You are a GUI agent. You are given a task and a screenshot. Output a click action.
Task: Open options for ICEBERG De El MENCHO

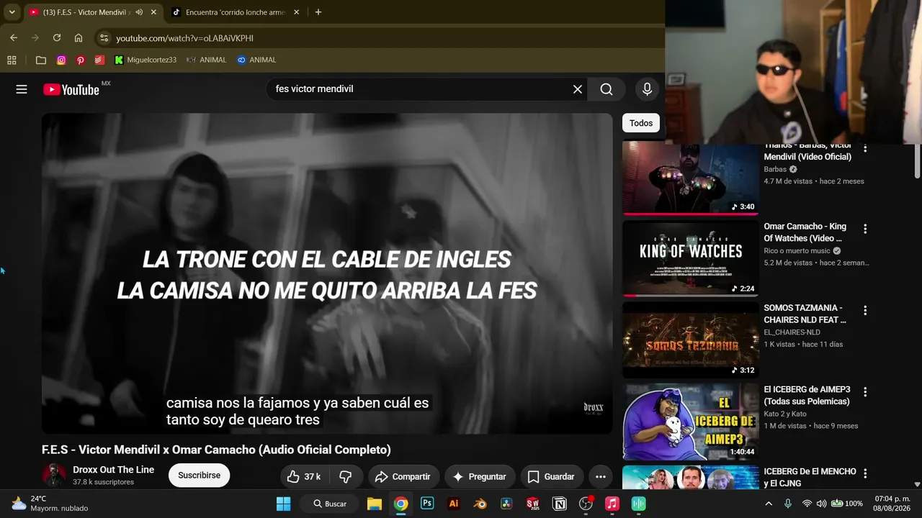tap(865, 473)
